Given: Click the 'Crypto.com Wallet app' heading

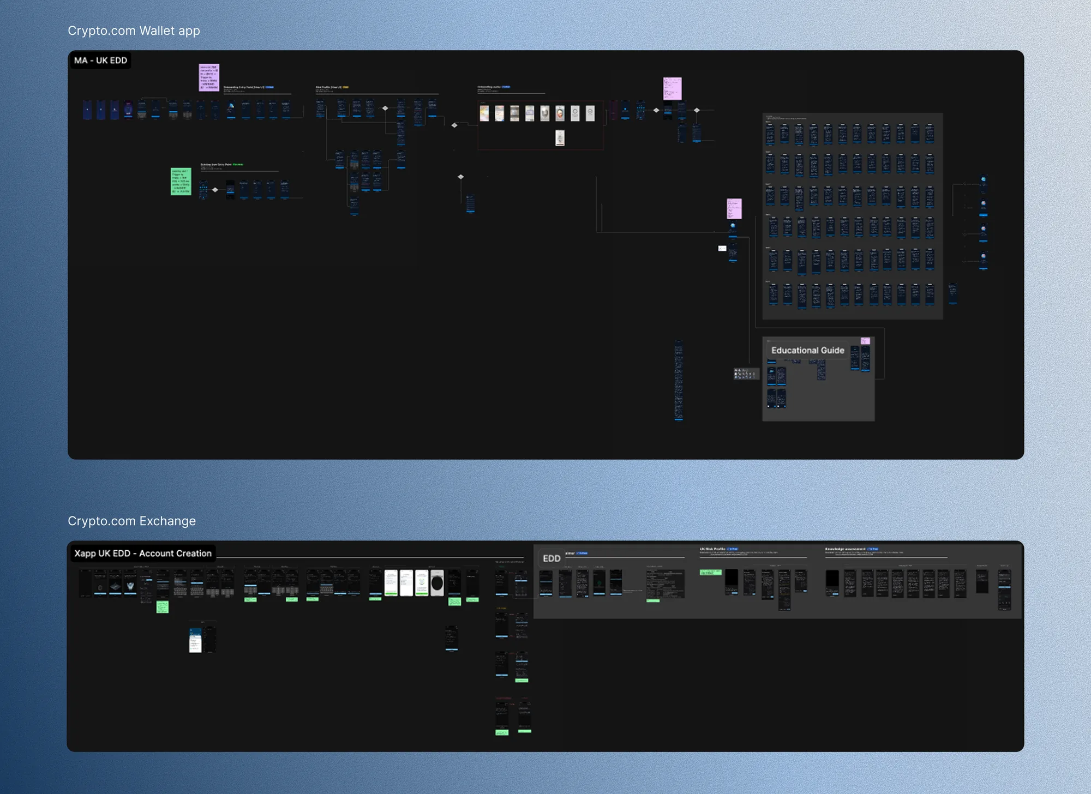Looking at the screenshot, I should pyautogui.click(x=134, y=31).
